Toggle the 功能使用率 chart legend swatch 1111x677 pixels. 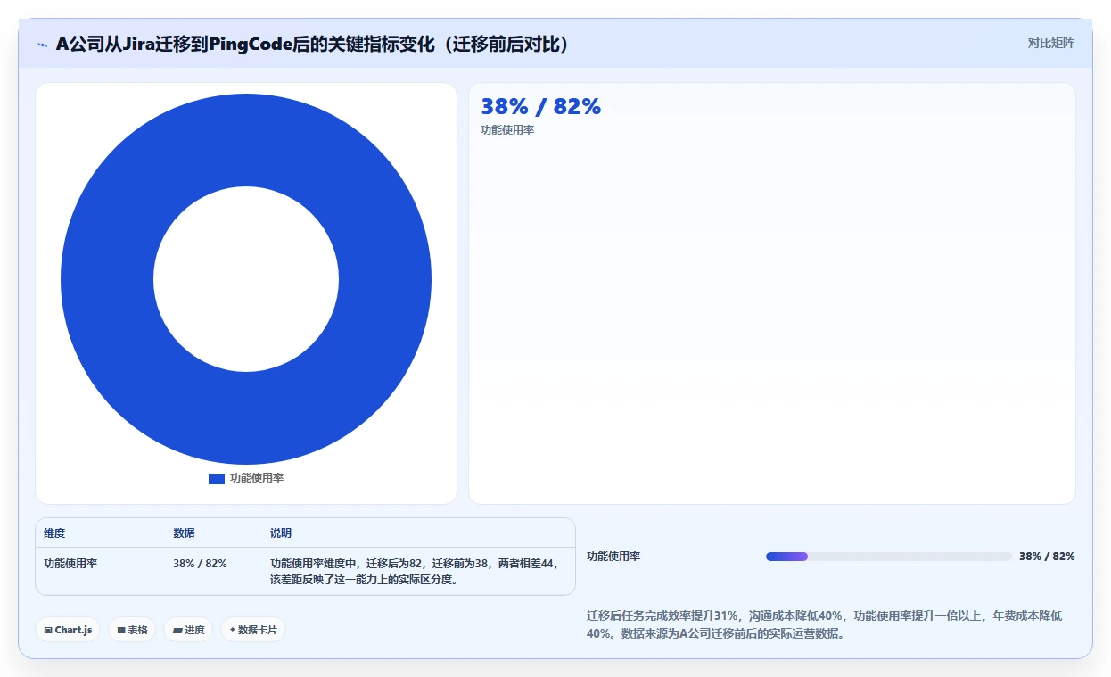coord(217,479)
